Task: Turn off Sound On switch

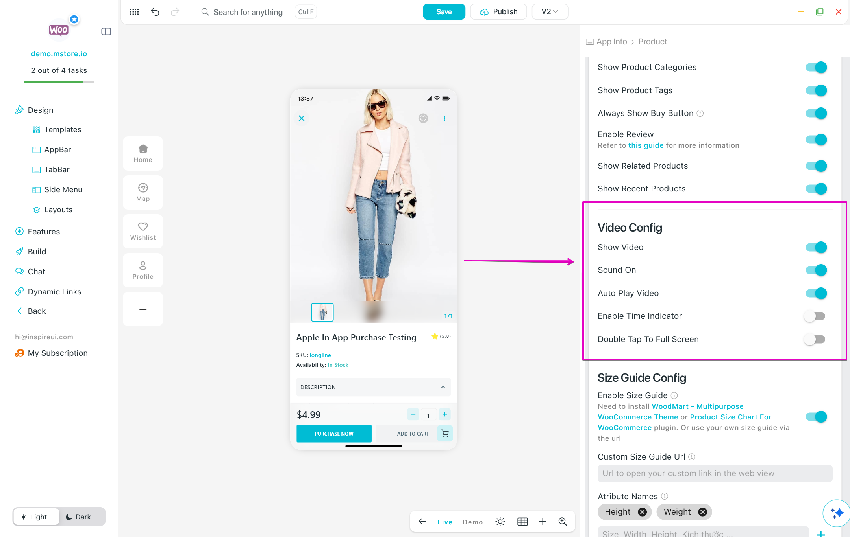Action: [816, 270]
